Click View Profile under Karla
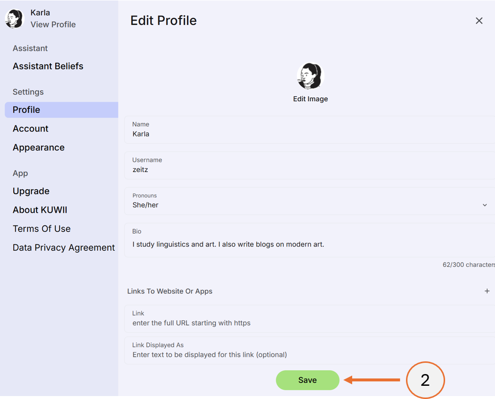The image size is (495, 399). (53, 24)
